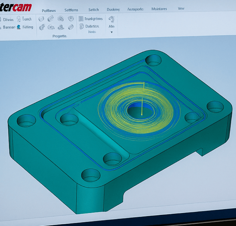236x226 pixels.
Task: Click the Dlivin button
Action: [8, 19]
